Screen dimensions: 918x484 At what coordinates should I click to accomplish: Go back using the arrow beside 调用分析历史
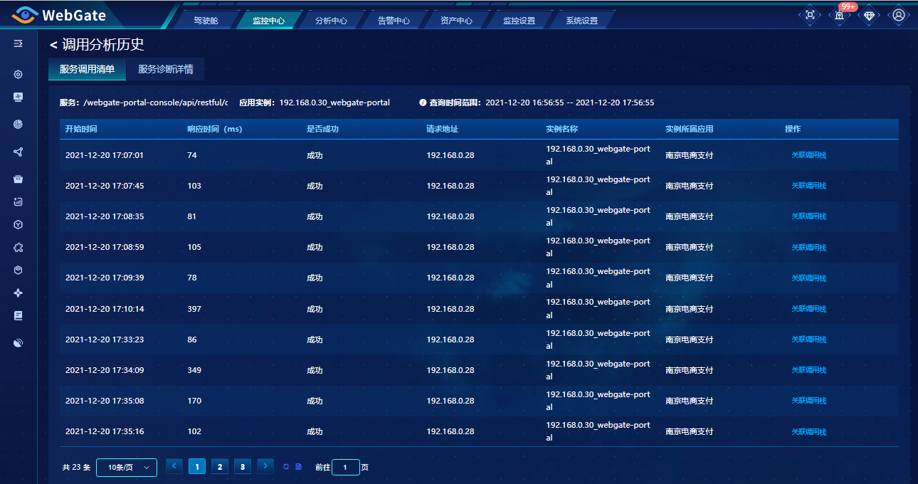(x=53, y=46)
